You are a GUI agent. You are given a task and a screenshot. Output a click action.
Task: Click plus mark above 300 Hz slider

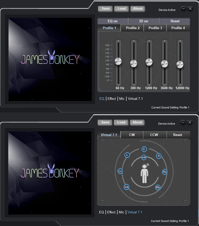(134, 41)
